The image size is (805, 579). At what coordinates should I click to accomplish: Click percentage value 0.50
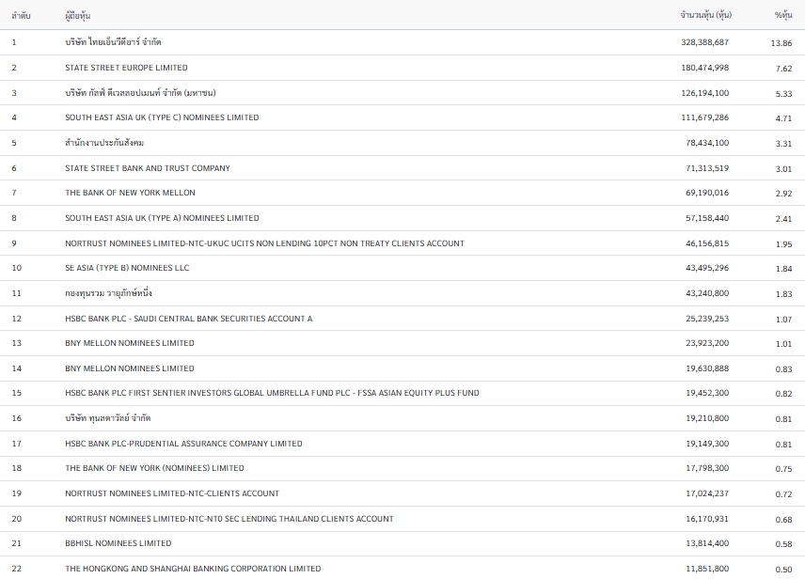784,570
